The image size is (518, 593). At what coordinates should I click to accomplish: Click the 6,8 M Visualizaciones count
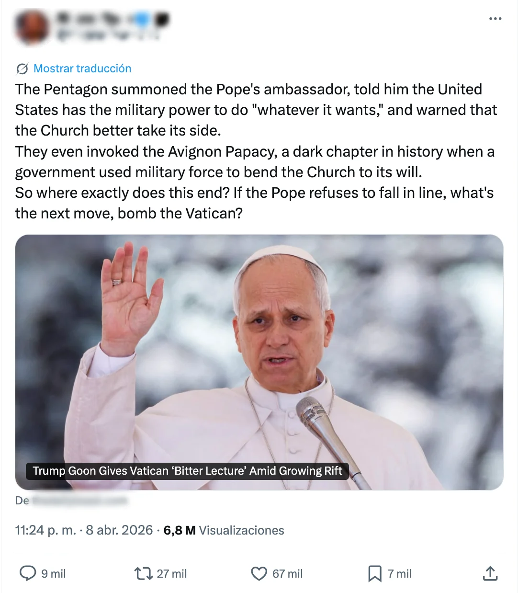pos(224,530)
